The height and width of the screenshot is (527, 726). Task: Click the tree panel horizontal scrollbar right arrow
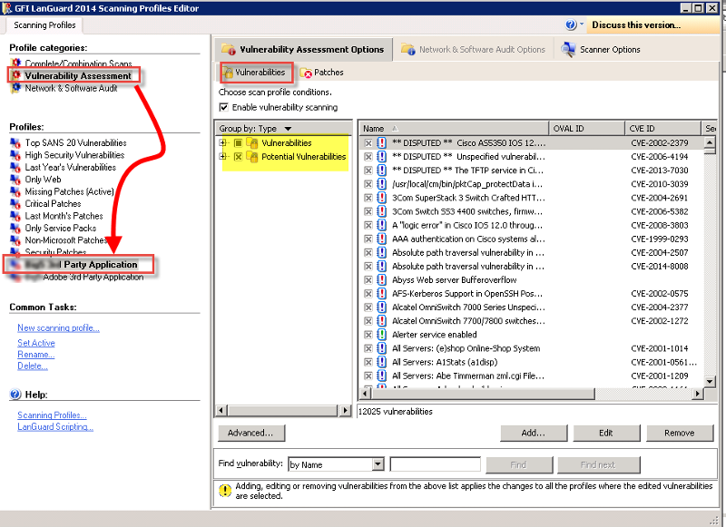tap(345, 410)
